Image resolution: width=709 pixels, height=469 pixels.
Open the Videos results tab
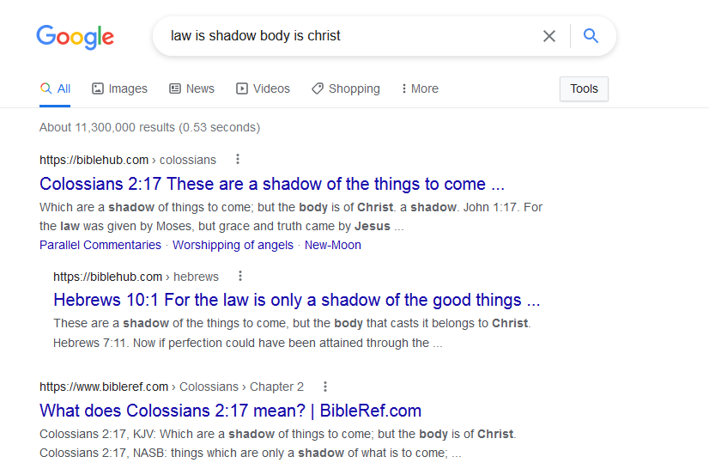point(263,88)
